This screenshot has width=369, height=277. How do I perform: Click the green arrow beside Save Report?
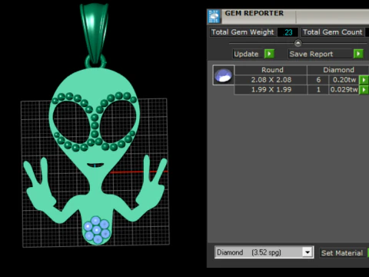(358, 54)
